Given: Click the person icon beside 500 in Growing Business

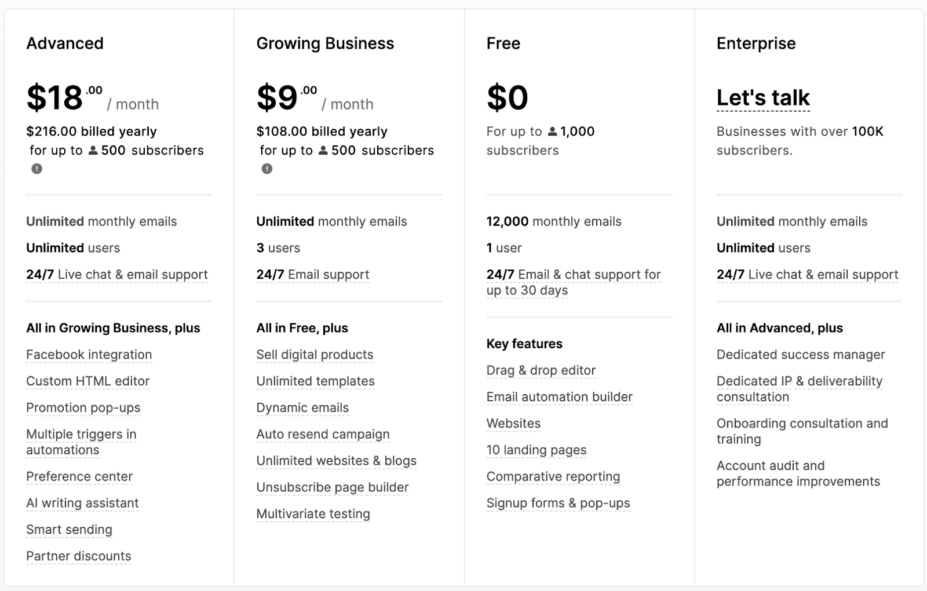Looking at the screenshot, I should pos(323,151).
